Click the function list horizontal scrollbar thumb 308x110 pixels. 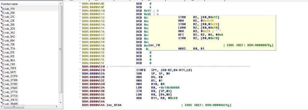14,106
